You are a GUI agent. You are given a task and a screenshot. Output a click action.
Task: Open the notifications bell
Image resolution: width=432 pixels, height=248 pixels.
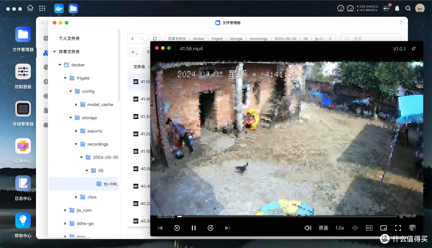pos(397,8)
